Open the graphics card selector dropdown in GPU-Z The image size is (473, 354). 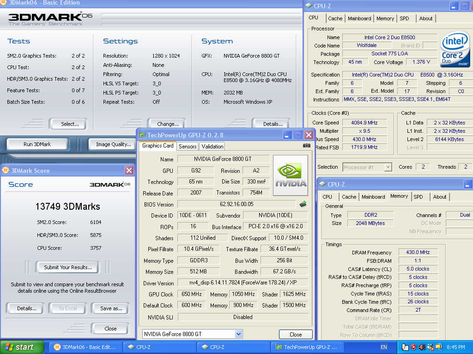point(238,334)
